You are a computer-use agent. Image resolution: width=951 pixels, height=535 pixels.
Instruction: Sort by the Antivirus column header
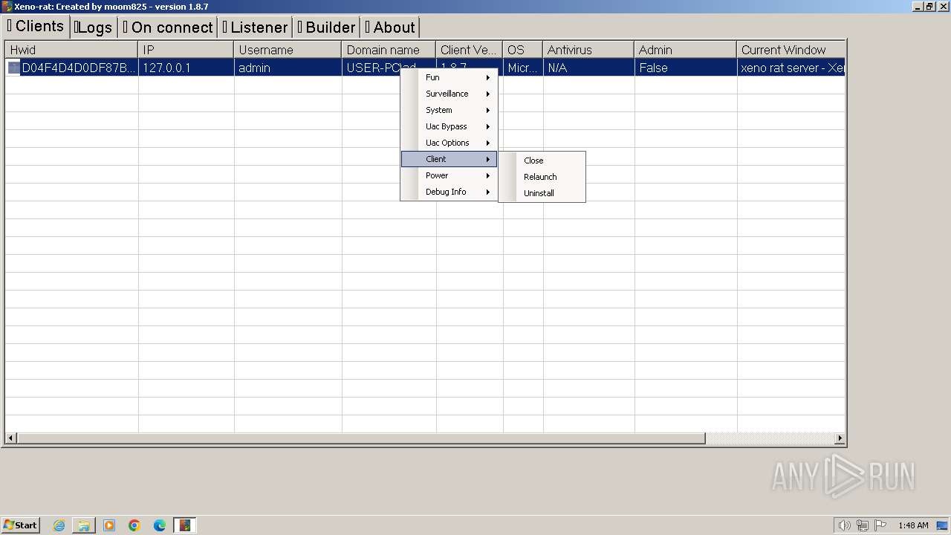click(x=588, y=50)
